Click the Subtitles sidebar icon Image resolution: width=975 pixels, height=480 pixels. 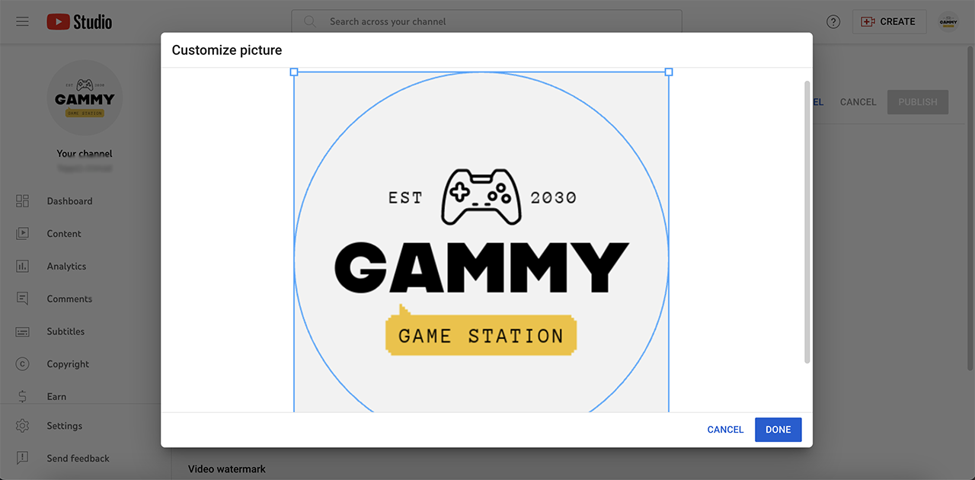click(22, 331)
